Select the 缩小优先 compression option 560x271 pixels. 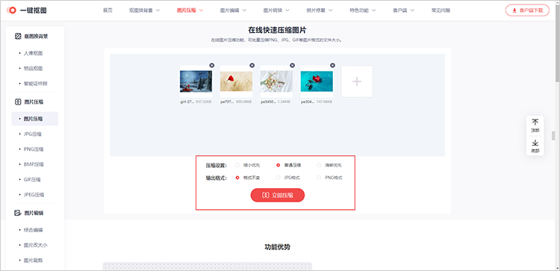click(x=237, y=165)
